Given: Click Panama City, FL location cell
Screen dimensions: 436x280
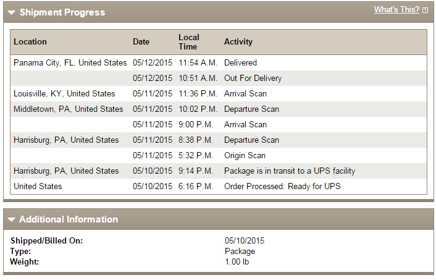Looking at the screenshot, I should point(70,62).
